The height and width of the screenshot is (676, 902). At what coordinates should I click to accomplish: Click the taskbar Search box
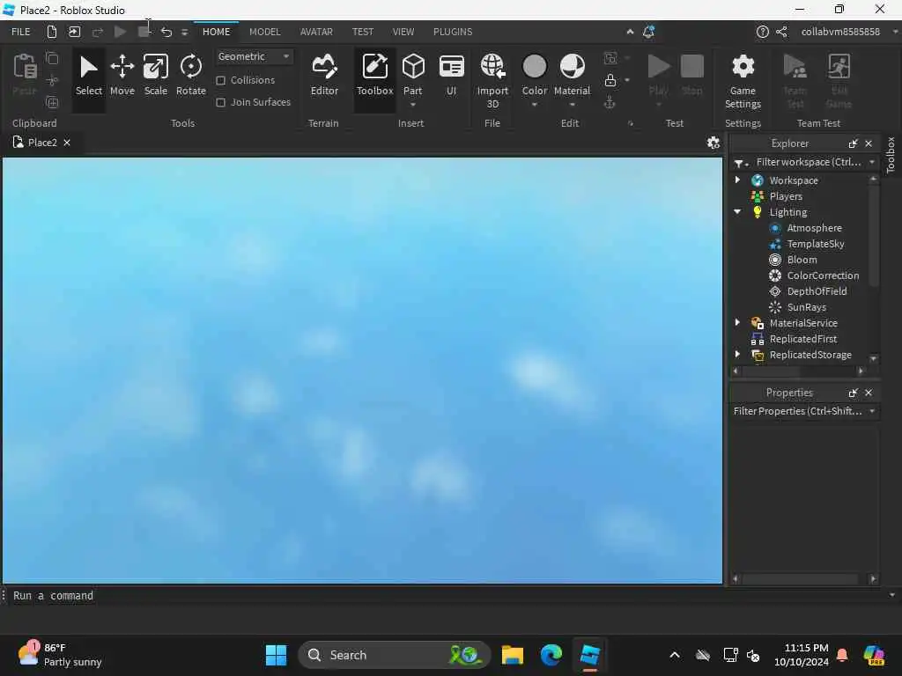coord(394,655)
